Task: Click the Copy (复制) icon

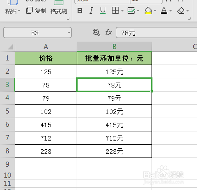Action: click(29, 11)
